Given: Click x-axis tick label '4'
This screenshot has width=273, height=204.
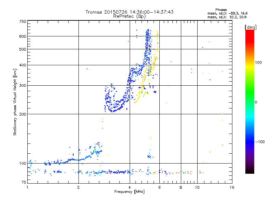Looking at the screenshot, I should [x=130, y=187].
